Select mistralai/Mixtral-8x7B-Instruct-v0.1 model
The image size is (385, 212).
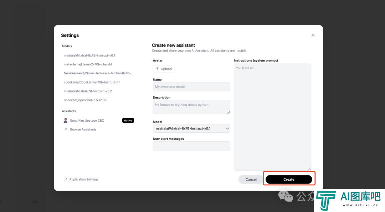click(89, 55)
